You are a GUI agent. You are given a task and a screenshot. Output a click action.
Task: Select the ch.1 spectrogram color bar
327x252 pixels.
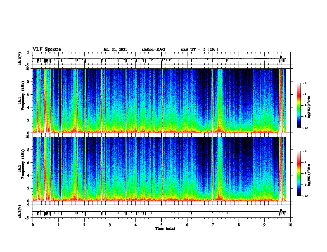tap(299, 105)
